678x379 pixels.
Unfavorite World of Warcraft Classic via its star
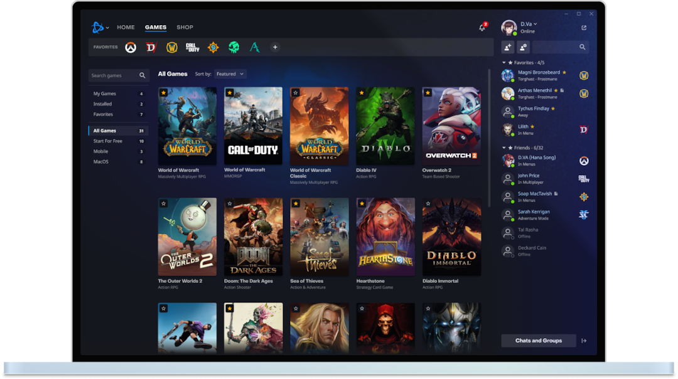(296, 93)
